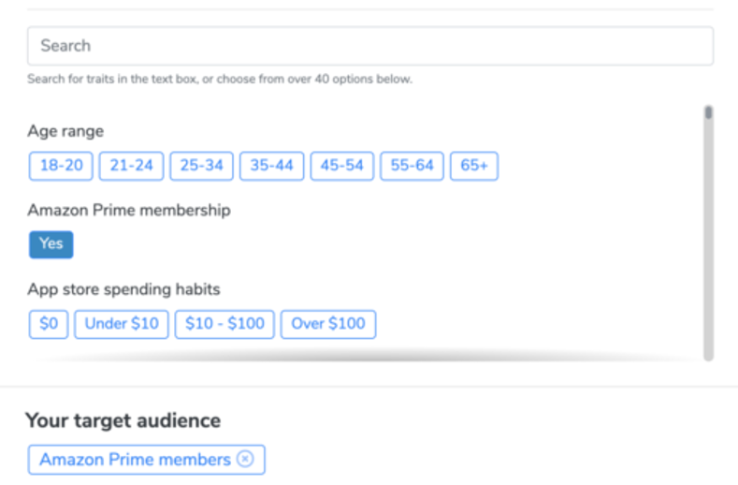Select age range 35-44
Image resolution: width=738 pixels, height=485 pixels.
click(271, 166)
